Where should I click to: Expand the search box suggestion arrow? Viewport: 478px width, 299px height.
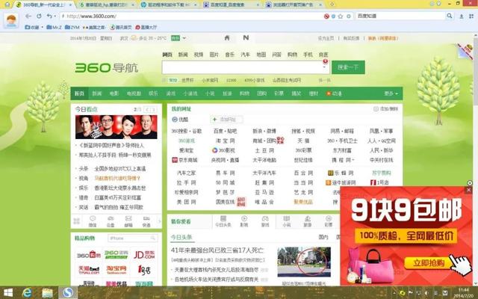[x=325, y=67]
